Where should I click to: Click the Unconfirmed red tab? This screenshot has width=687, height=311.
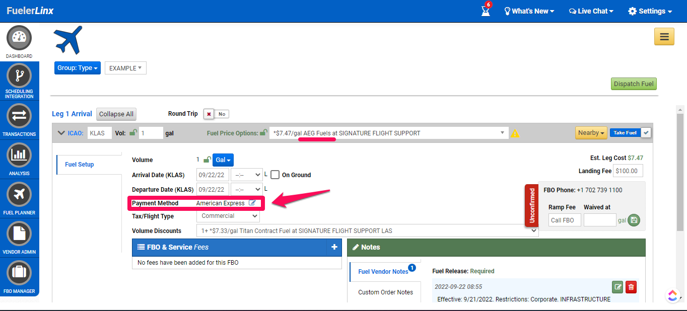tap(532, 205)
